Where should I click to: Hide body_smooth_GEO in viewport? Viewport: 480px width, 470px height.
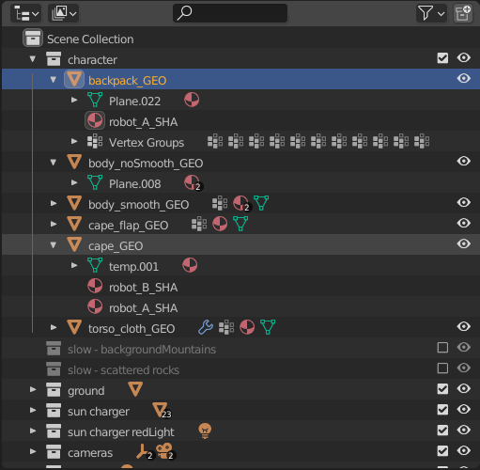463,202
